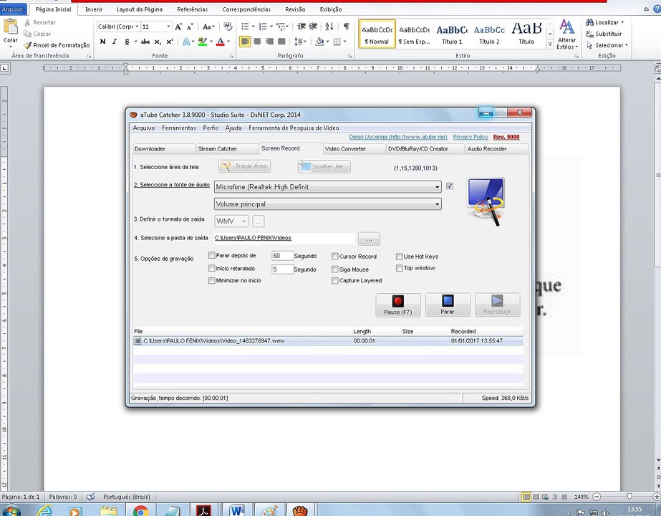Open the Localizar dropdown arrow

tap(622, 22)
